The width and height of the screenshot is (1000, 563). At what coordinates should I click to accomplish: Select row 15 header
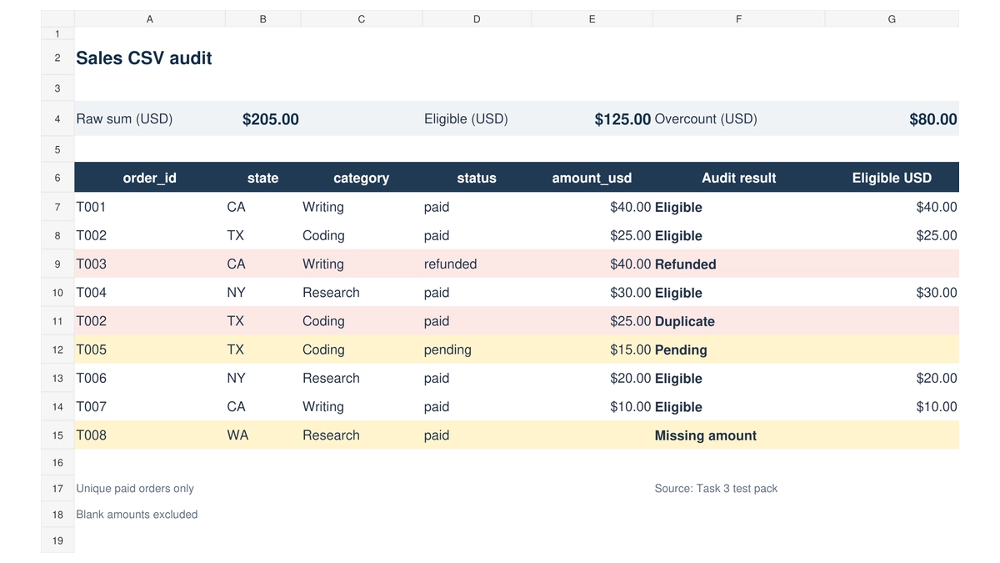tap(57, 435)
